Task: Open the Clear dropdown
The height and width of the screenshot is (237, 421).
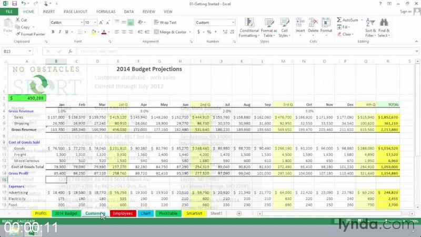Action: [345, 34]
